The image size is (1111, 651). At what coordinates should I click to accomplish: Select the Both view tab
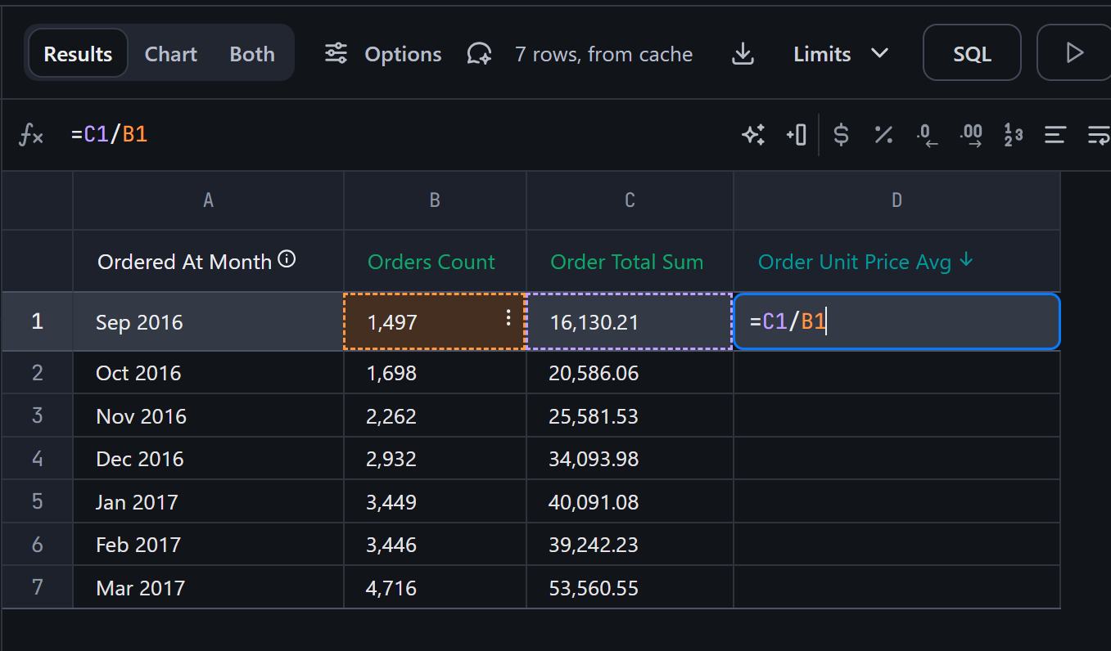click(x=252, y=54)
